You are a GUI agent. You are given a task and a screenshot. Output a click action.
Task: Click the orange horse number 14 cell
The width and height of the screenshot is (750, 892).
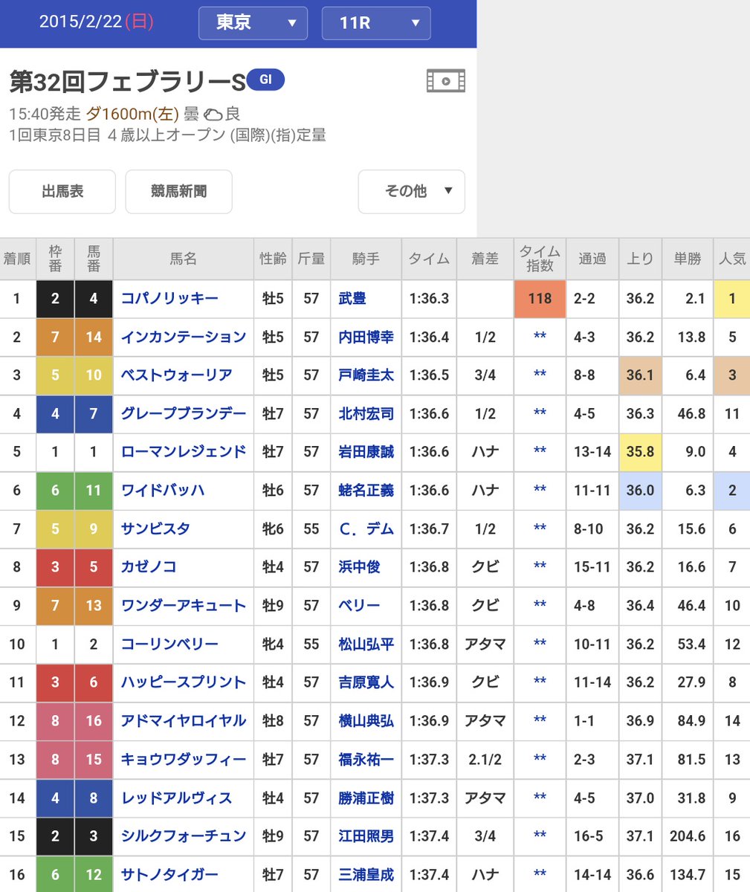pos(94,337)
